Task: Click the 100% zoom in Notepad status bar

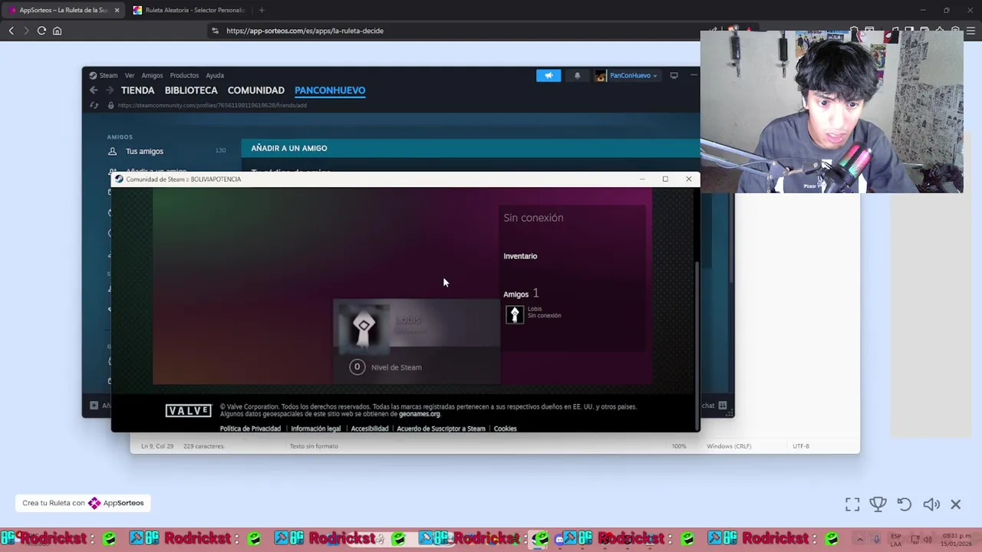Action: [679, 446]
